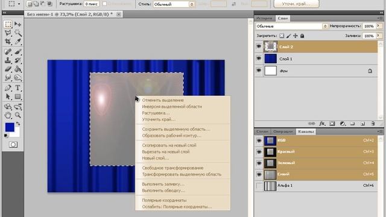Choose Растушевка... in context menu
This screenshot has width=386, height=217.
tap(156, 113)
